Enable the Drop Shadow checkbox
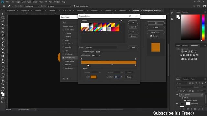The image size is (207, 116). point(63,68)
